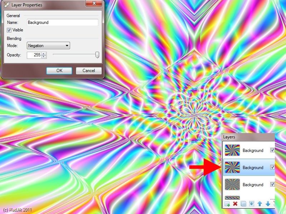
Task: Click the Layers panel title
Action: (229, 137)
